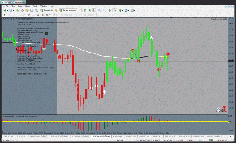Pick the trendline drawing tool
This screenshot has width=236, height=143.
point(24,15)
